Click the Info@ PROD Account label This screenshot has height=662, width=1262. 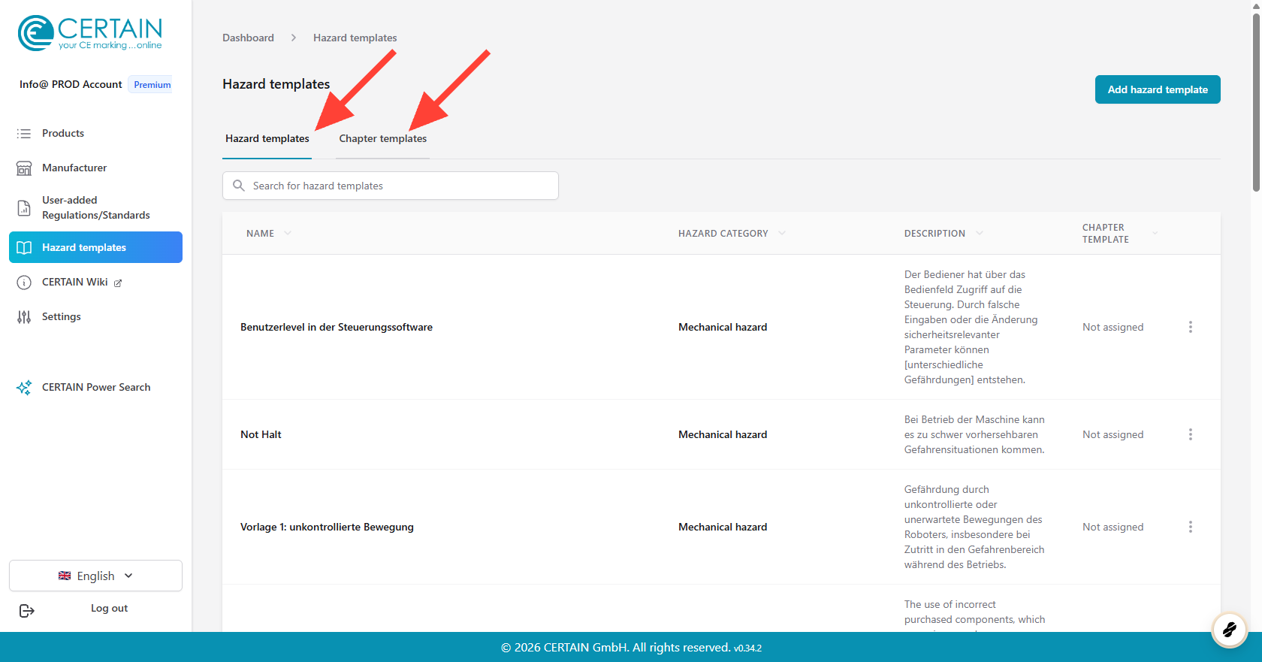tap(71, 84)
